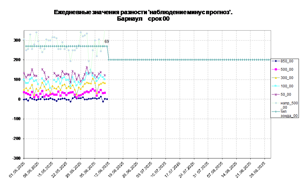Click the 100_00 legend label
The image size is (302, 185).
287,86
